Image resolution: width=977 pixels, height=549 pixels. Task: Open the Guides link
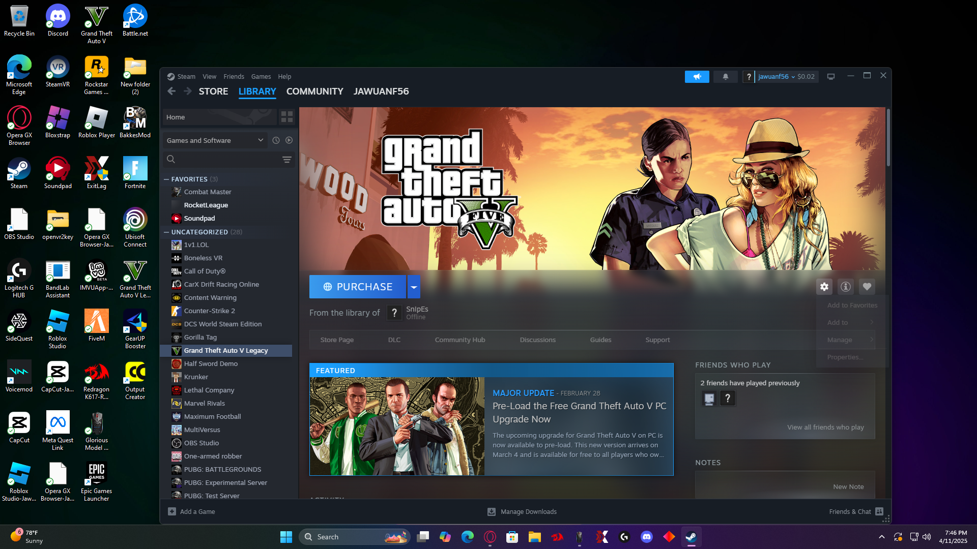pos(600,340)
